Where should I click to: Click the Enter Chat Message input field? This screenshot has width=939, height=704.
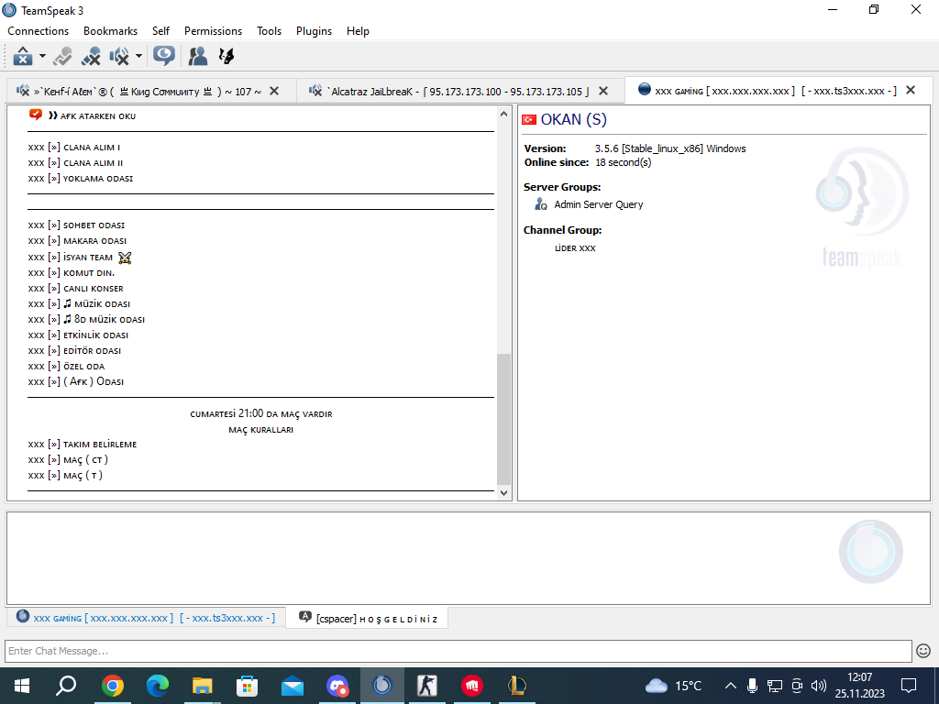coord(458,651)
